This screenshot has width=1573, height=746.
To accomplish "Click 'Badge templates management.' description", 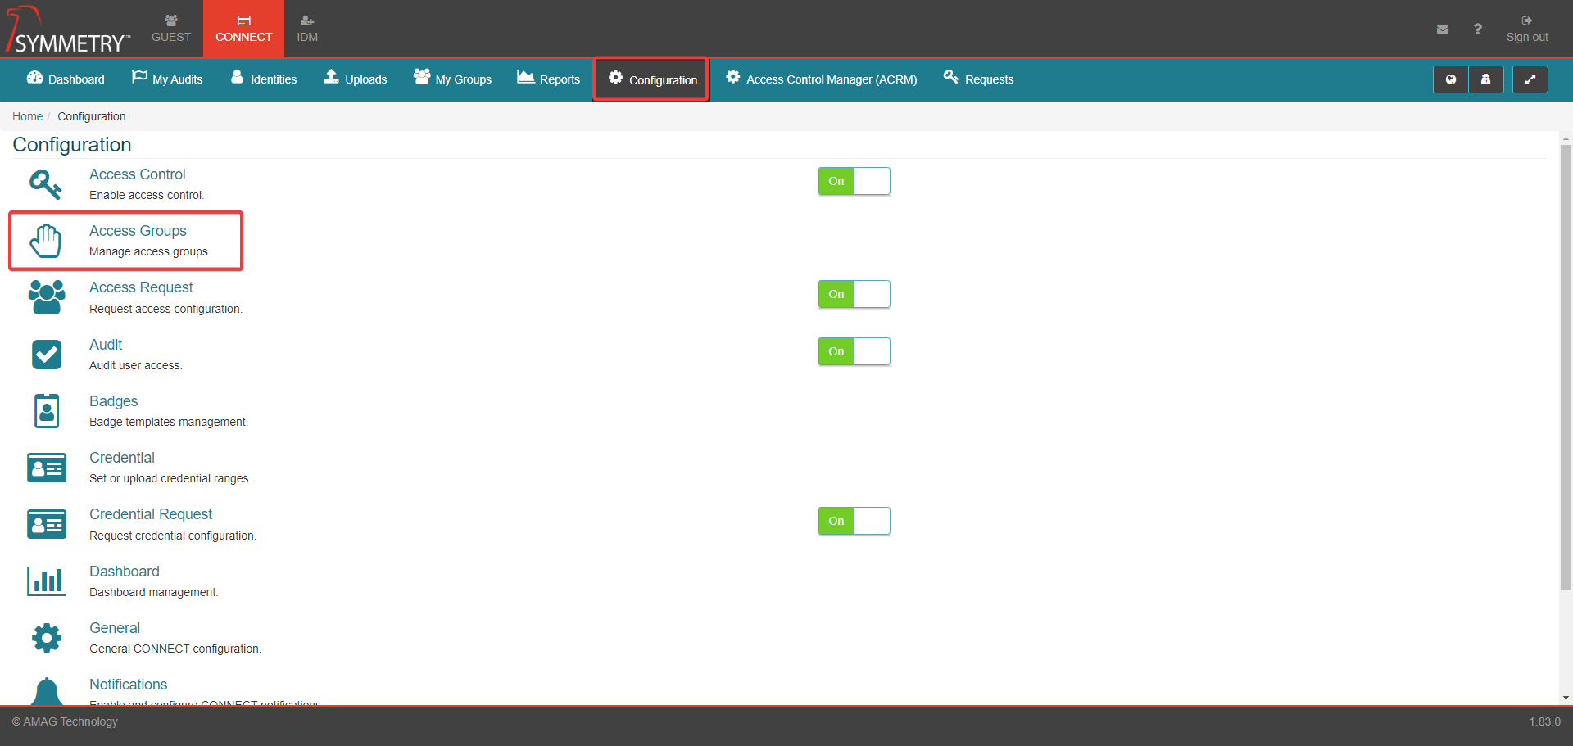I will tap(169, 422).
